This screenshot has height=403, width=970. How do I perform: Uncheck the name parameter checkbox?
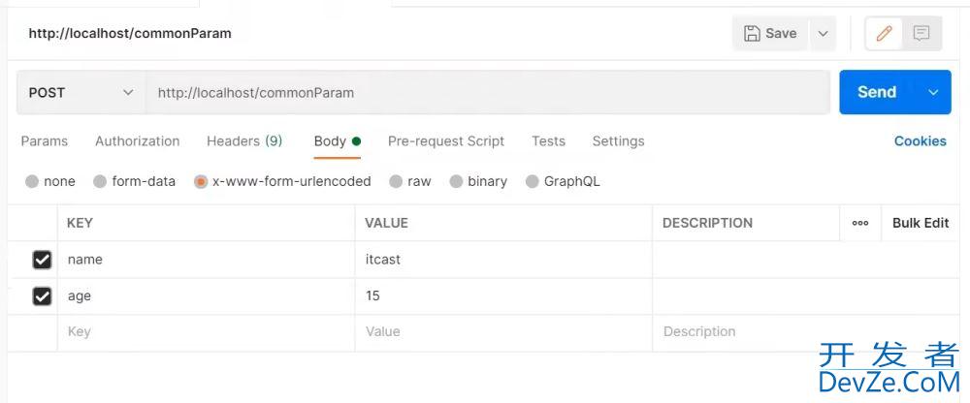click(42, 261)
